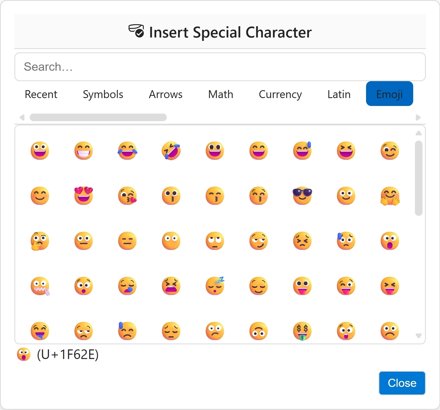The height and width of the screenshot is (410, 440).
Task: Insert the heart-eyes emoji
Action: [84, 196]
